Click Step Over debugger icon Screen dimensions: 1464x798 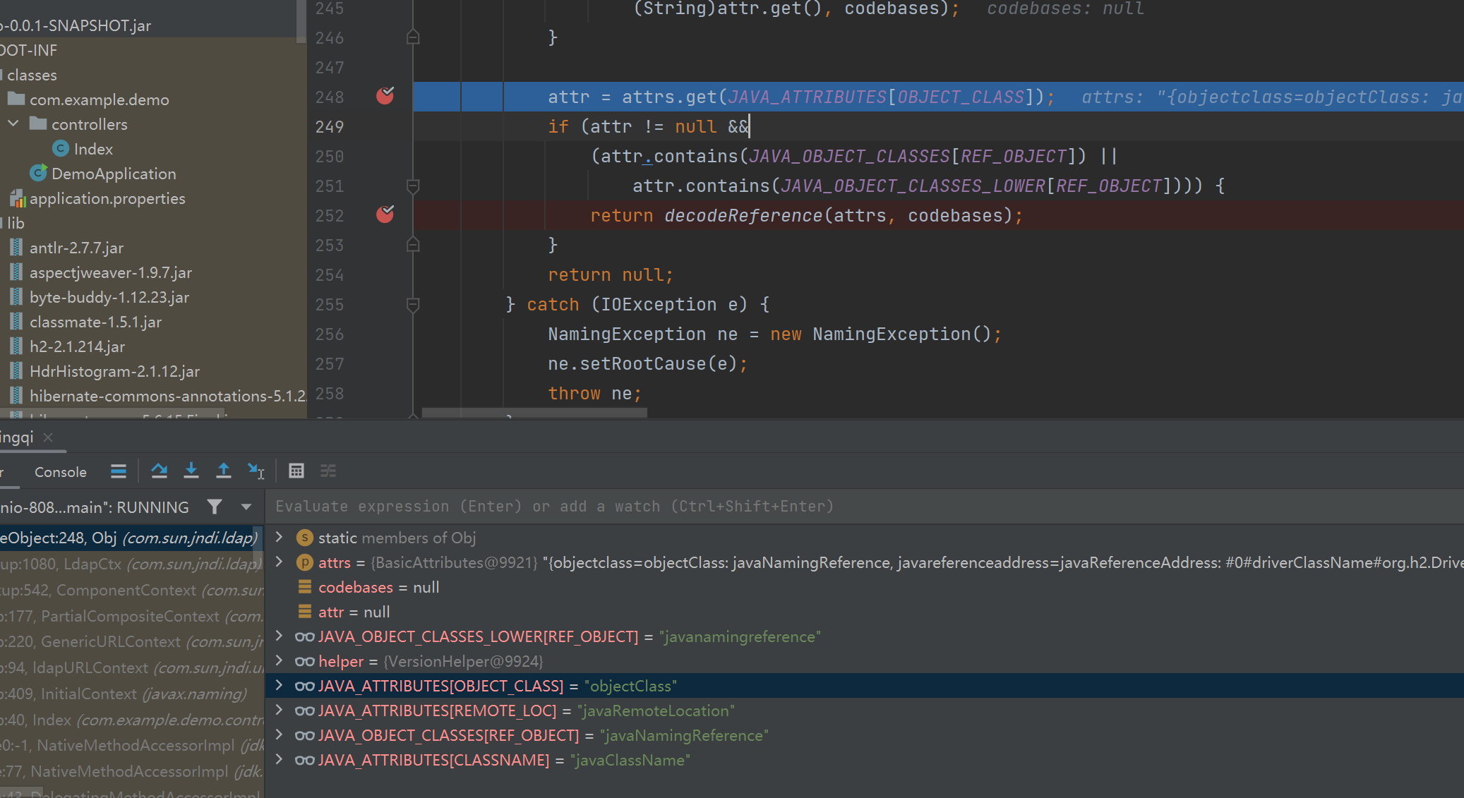(160, 471)
